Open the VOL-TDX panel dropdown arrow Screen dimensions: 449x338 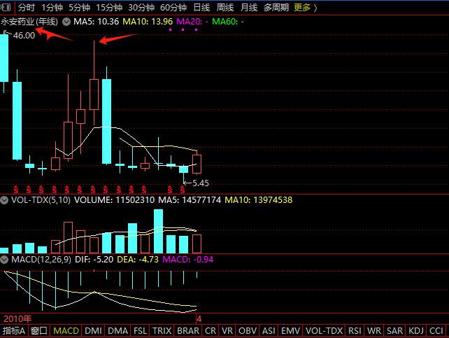4,200
